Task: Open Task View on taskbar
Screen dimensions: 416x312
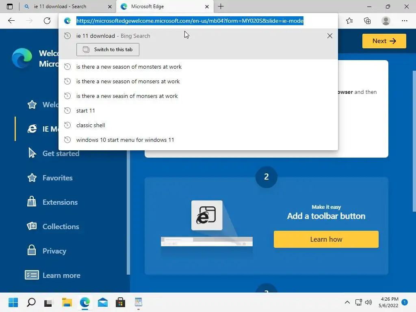Action: [x=48, y=302]
